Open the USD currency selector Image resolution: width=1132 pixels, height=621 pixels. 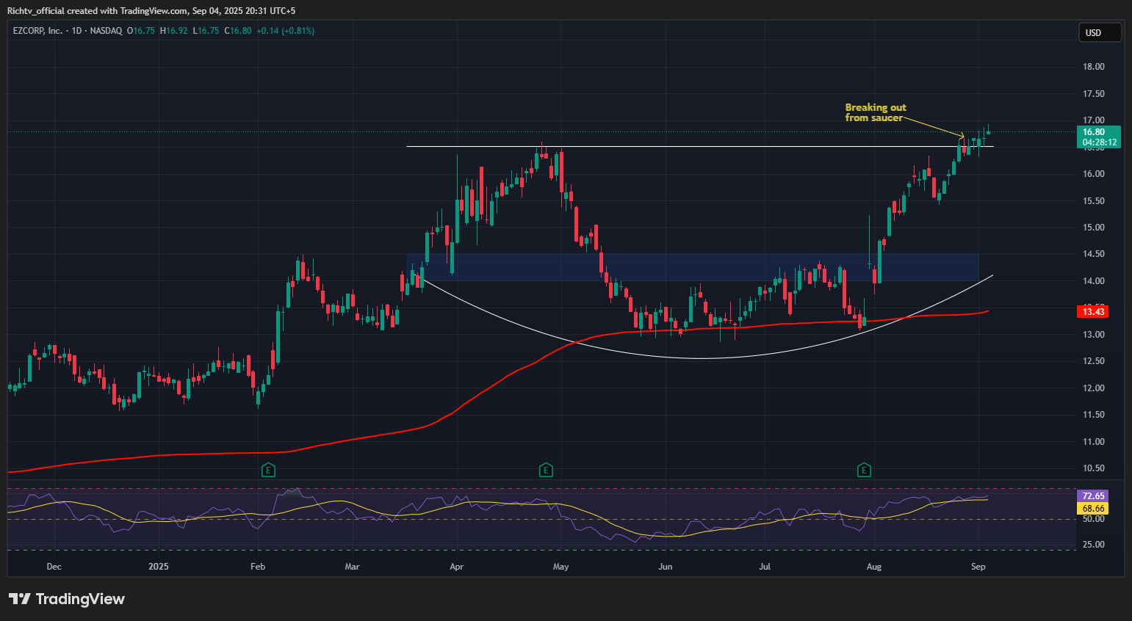[x=1098, y=33]
